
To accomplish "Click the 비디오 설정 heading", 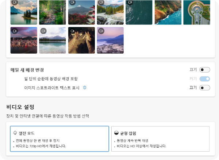I will pos(20,107).
